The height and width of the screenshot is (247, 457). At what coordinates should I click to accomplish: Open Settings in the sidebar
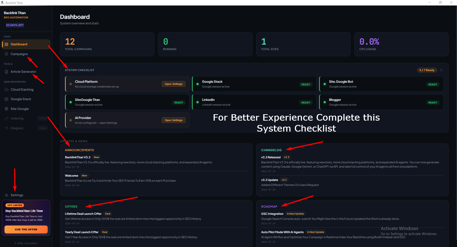tap(26, 195)
